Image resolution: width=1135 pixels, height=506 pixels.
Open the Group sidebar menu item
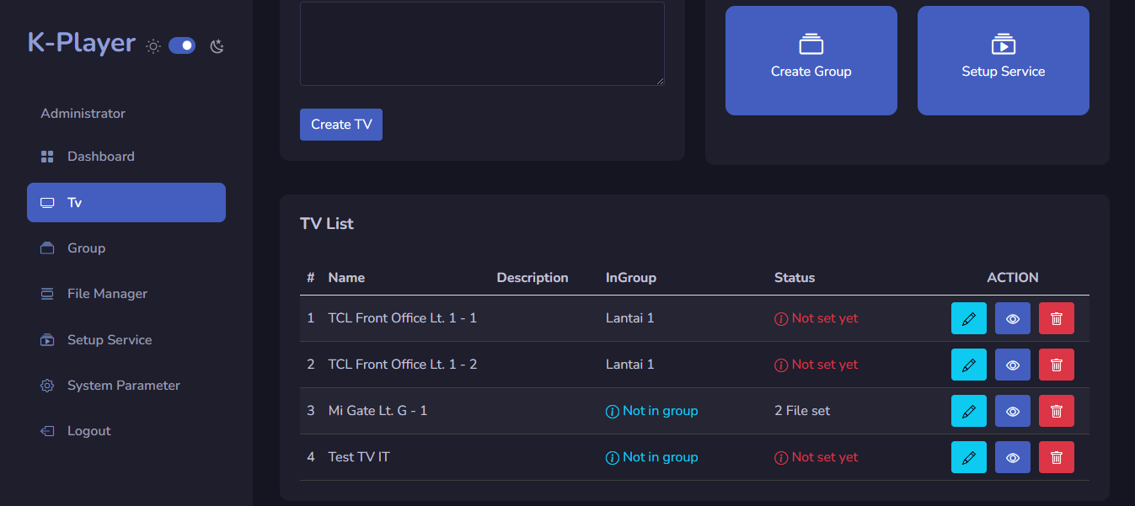86,248
